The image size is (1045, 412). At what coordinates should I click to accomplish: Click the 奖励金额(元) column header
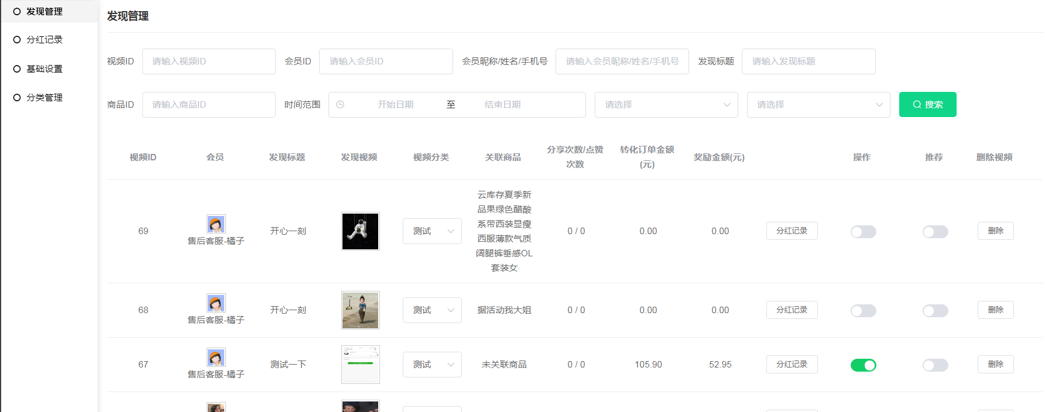pos(719,157)
